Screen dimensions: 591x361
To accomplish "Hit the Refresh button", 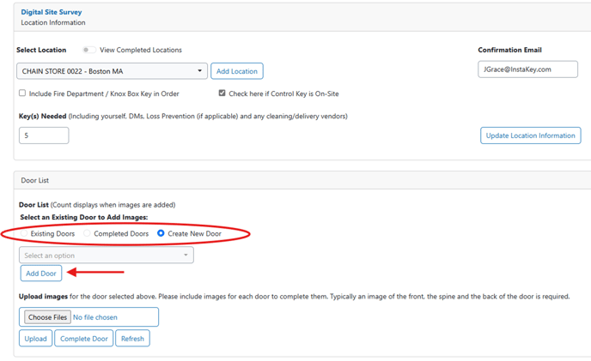I will pos(132,339).
